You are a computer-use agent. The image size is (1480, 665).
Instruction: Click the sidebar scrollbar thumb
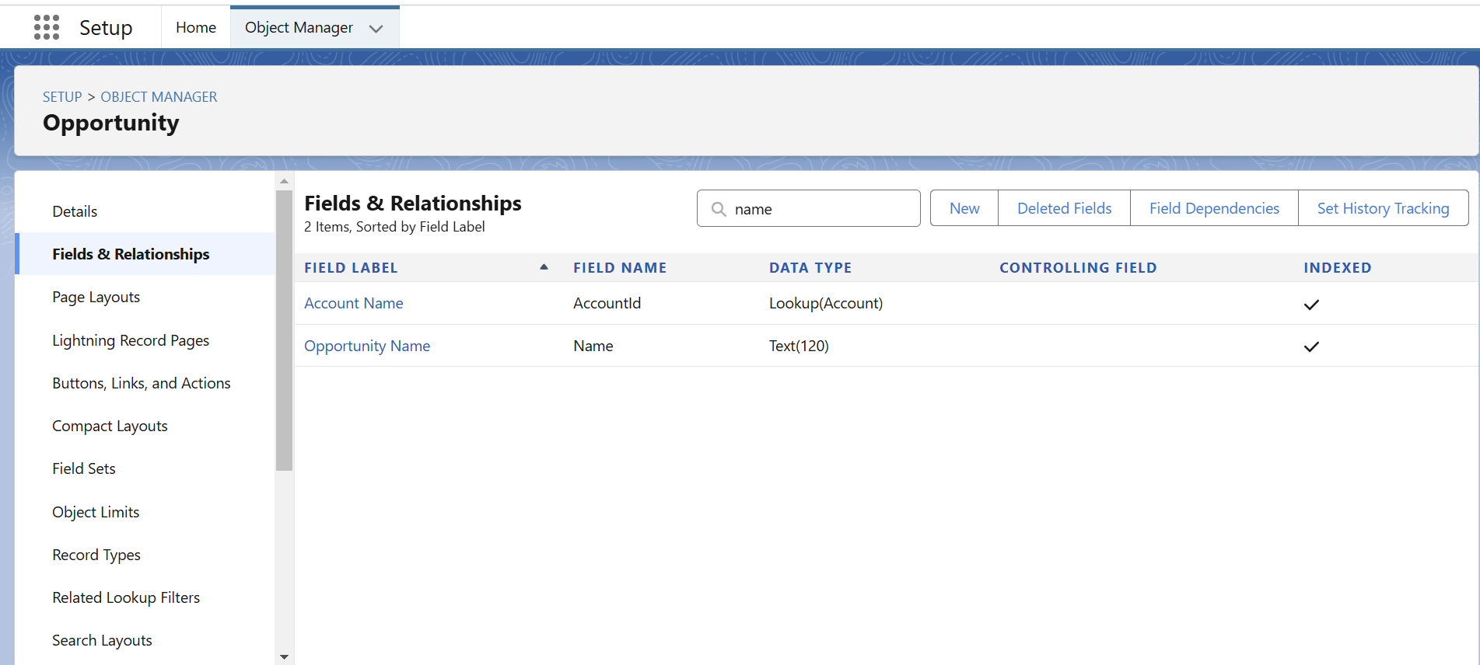pos(284,330)
